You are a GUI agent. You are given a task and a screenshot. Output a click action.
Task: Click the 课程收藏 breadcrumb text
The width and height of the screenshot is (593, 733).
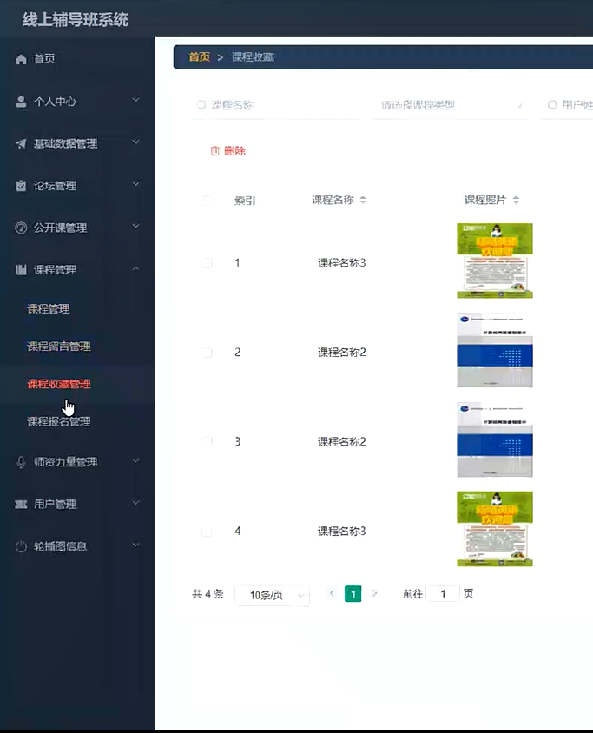click(x=253, y=57)
